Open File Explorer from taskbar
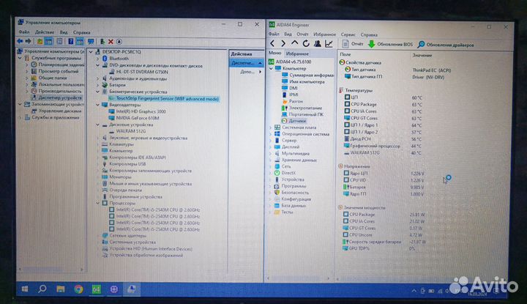The width and height of the screenshot is (527, 304). (x=61, y=289)
